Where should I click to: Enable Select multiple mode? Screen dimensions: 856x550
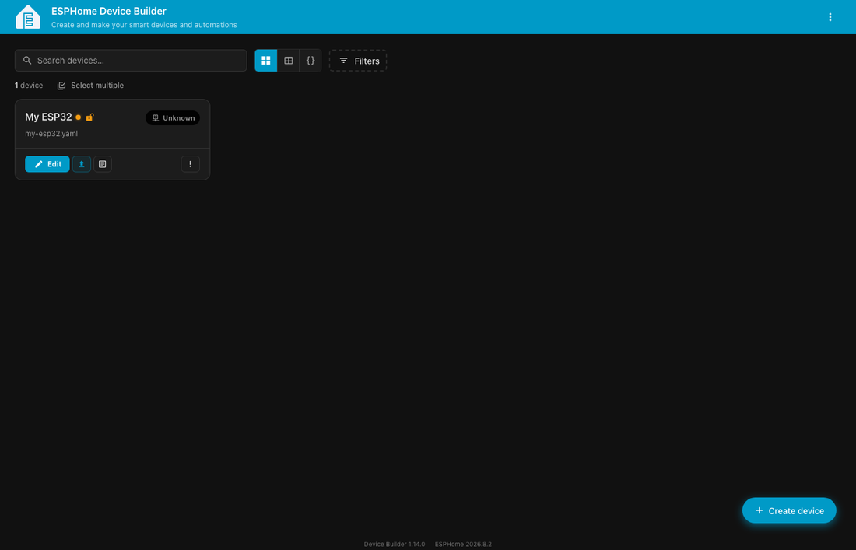point(90,86)
